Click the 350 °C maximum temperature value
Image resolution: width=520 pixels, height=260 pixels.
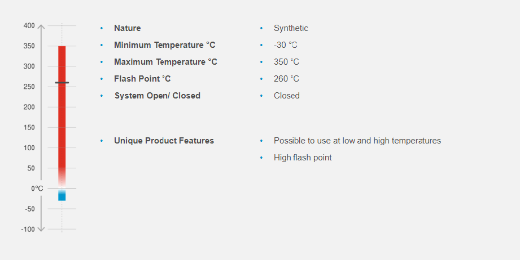click(x=286, y=62)
